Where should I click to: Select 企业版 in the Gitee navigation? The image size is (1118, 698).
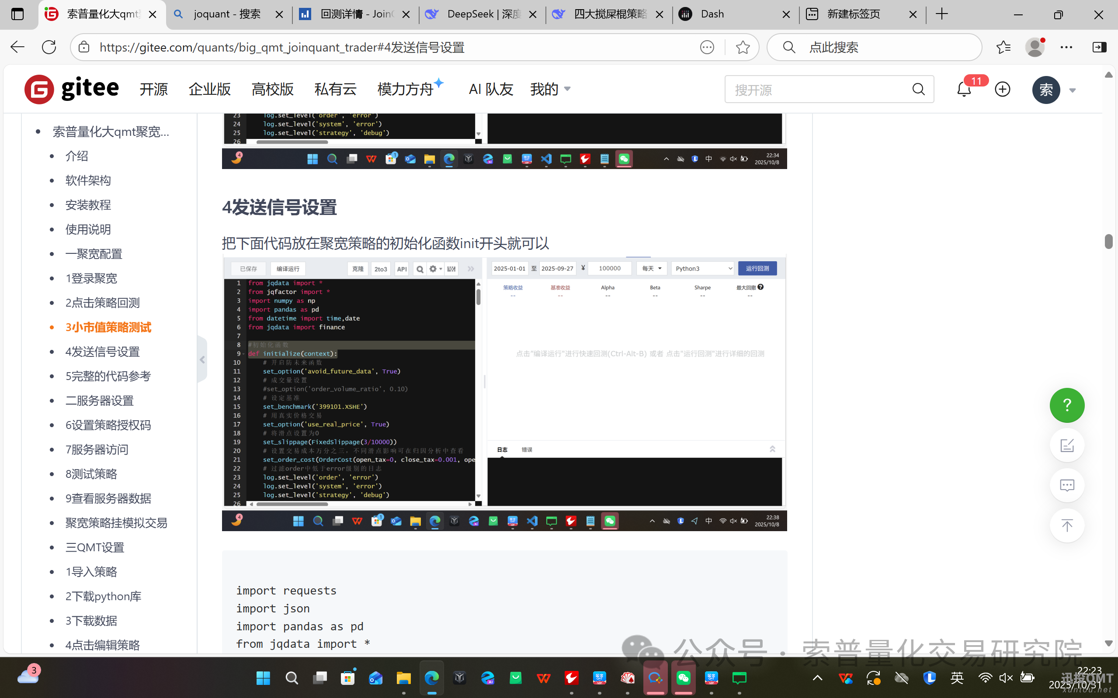coord(209,89)
